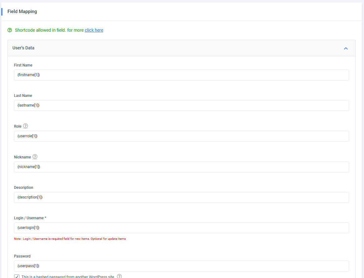Toggle the hashed password checkbox

coord(17,276)
